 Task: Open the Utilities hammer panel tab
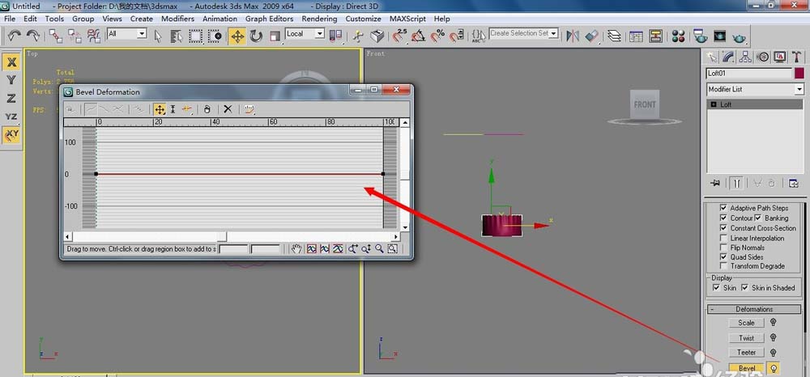797,57
